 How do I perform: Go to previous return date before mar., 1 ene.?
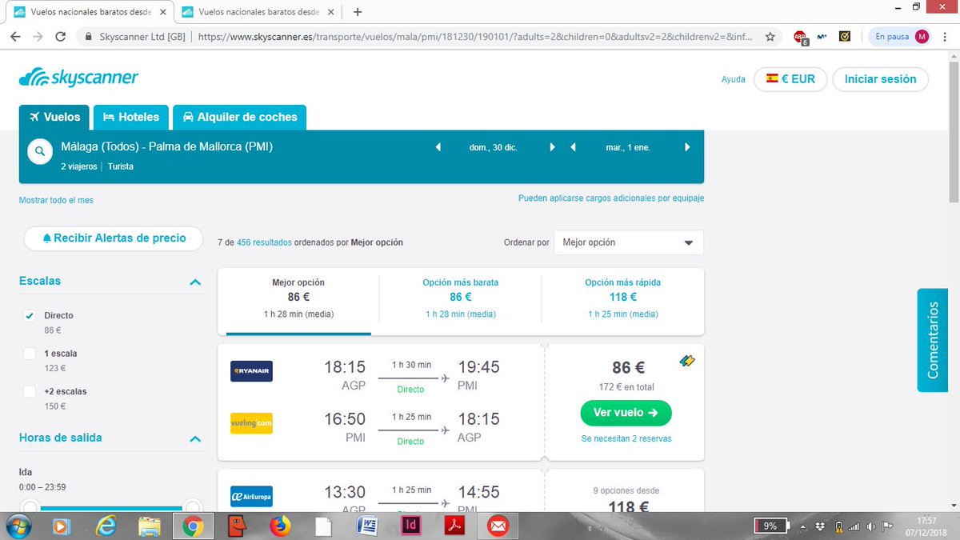click(x=573, y=147)
